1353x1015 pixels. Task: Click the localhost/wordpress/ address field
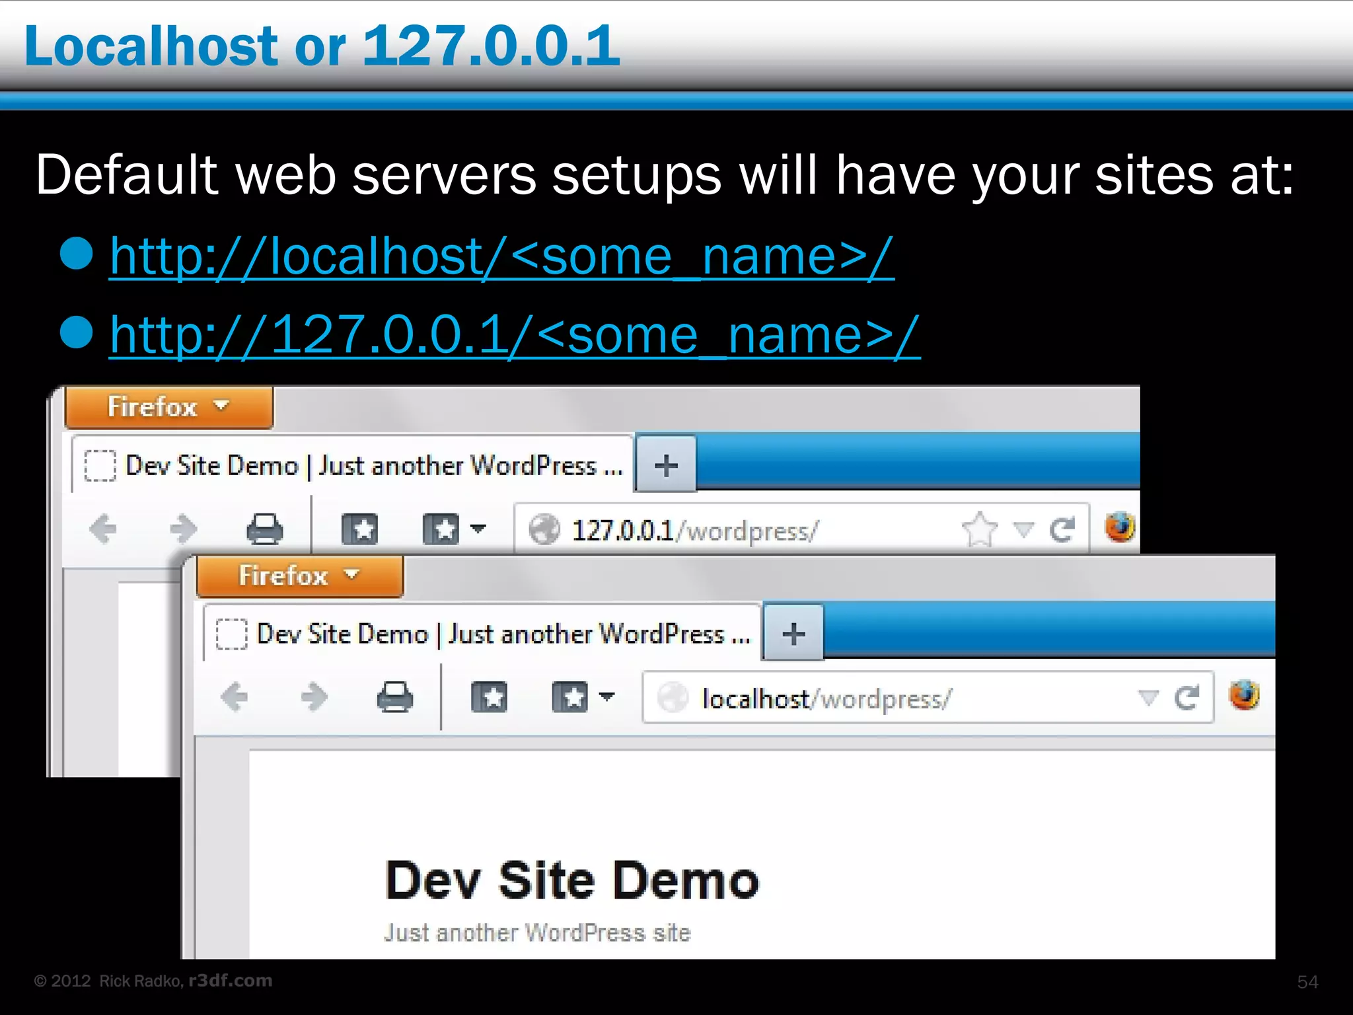[928, 698]
